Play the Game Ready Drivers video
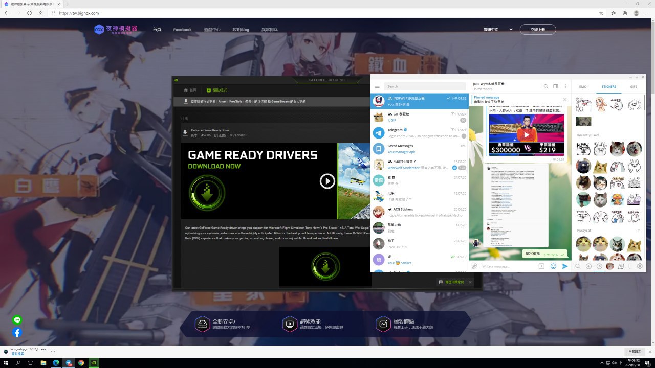Screen dimensions: 655x368 (327, 181)
